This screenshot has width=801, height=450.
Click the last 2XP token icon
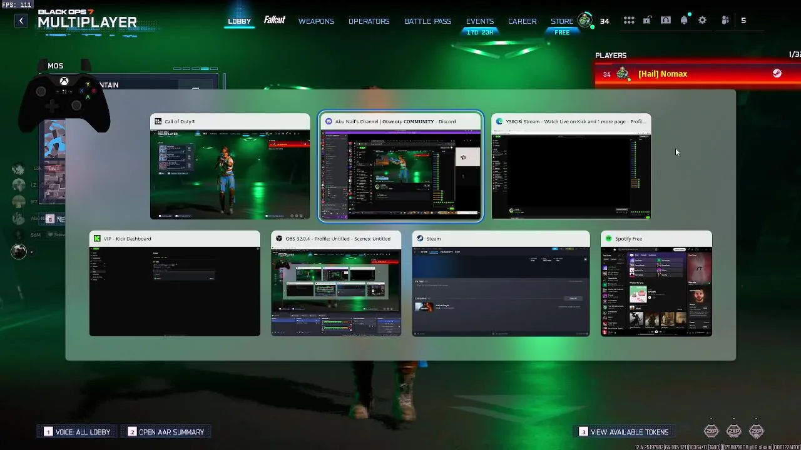tap(757, 431)
